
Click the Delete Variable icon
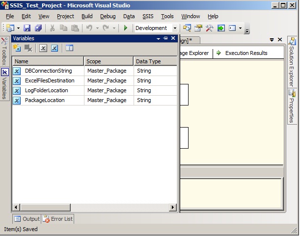(x=28, y=48)
